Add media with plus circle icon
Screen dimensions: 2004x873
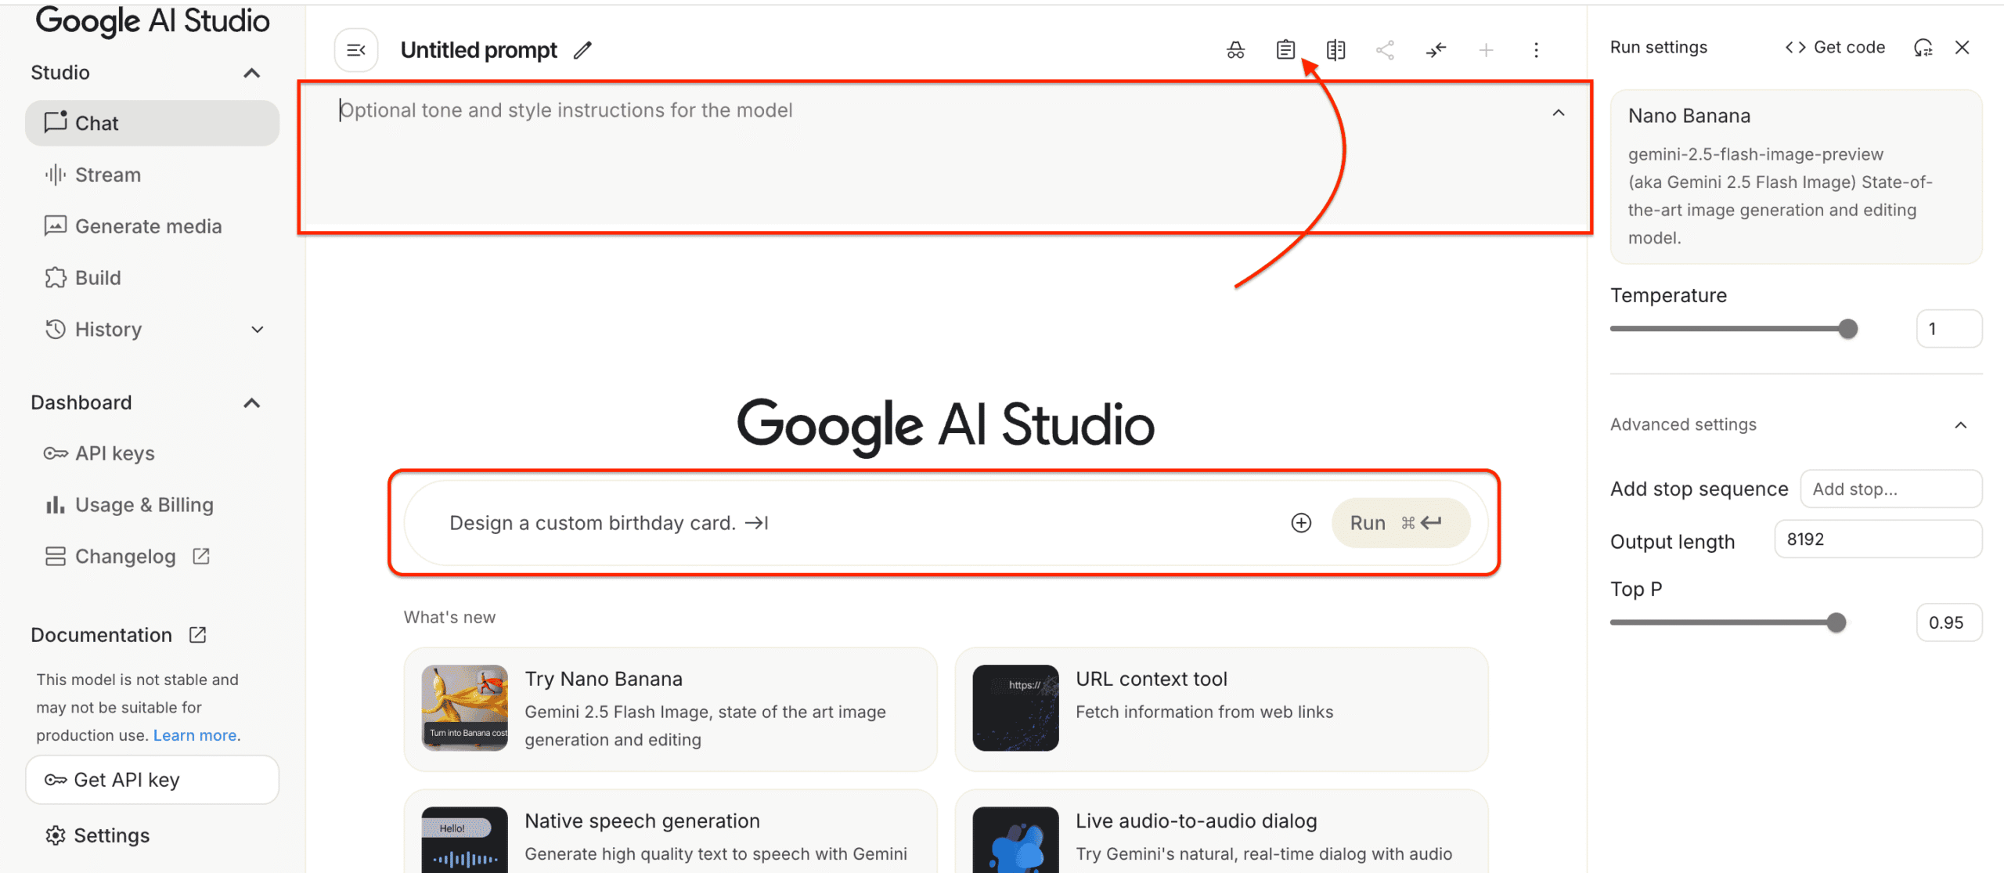coord(1301,523)
